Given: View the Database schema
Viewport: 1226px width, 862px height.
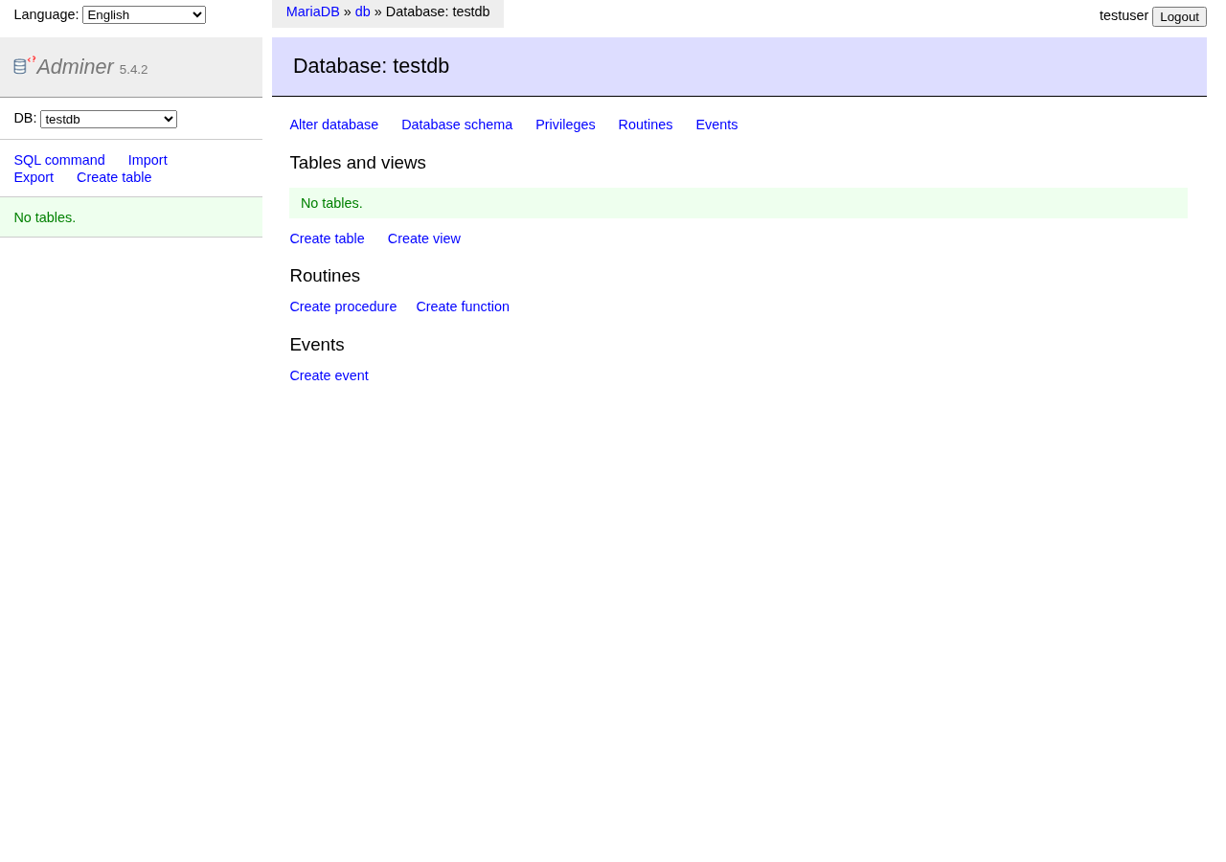Looking at the screenshot, I should pos(457,125).
